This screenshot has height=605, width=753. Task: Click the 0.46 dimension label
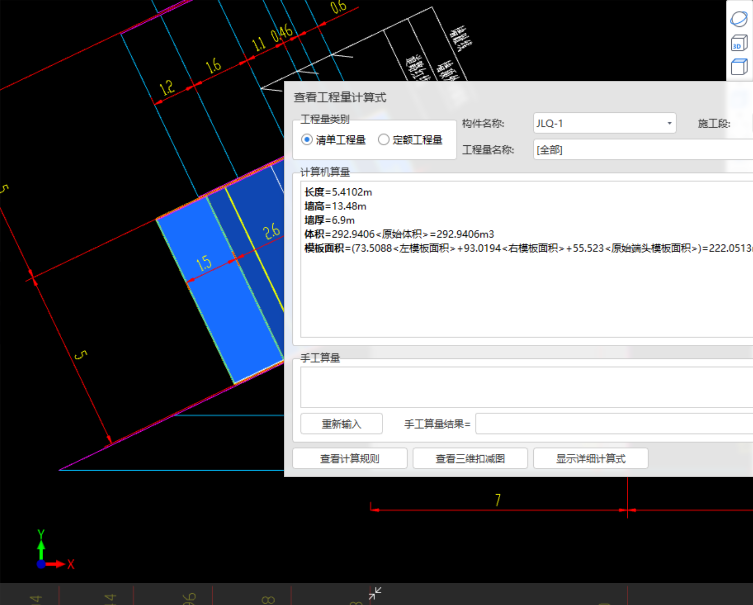coord(282,33)
